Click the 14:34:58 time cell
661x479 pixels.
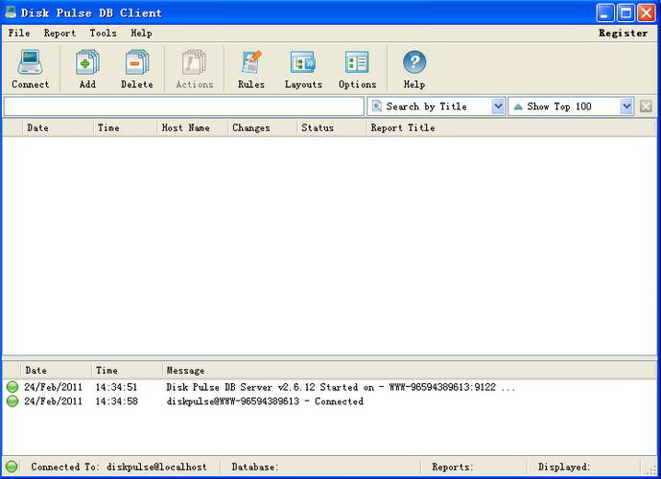pyautogui.click(x=116, y=401)
